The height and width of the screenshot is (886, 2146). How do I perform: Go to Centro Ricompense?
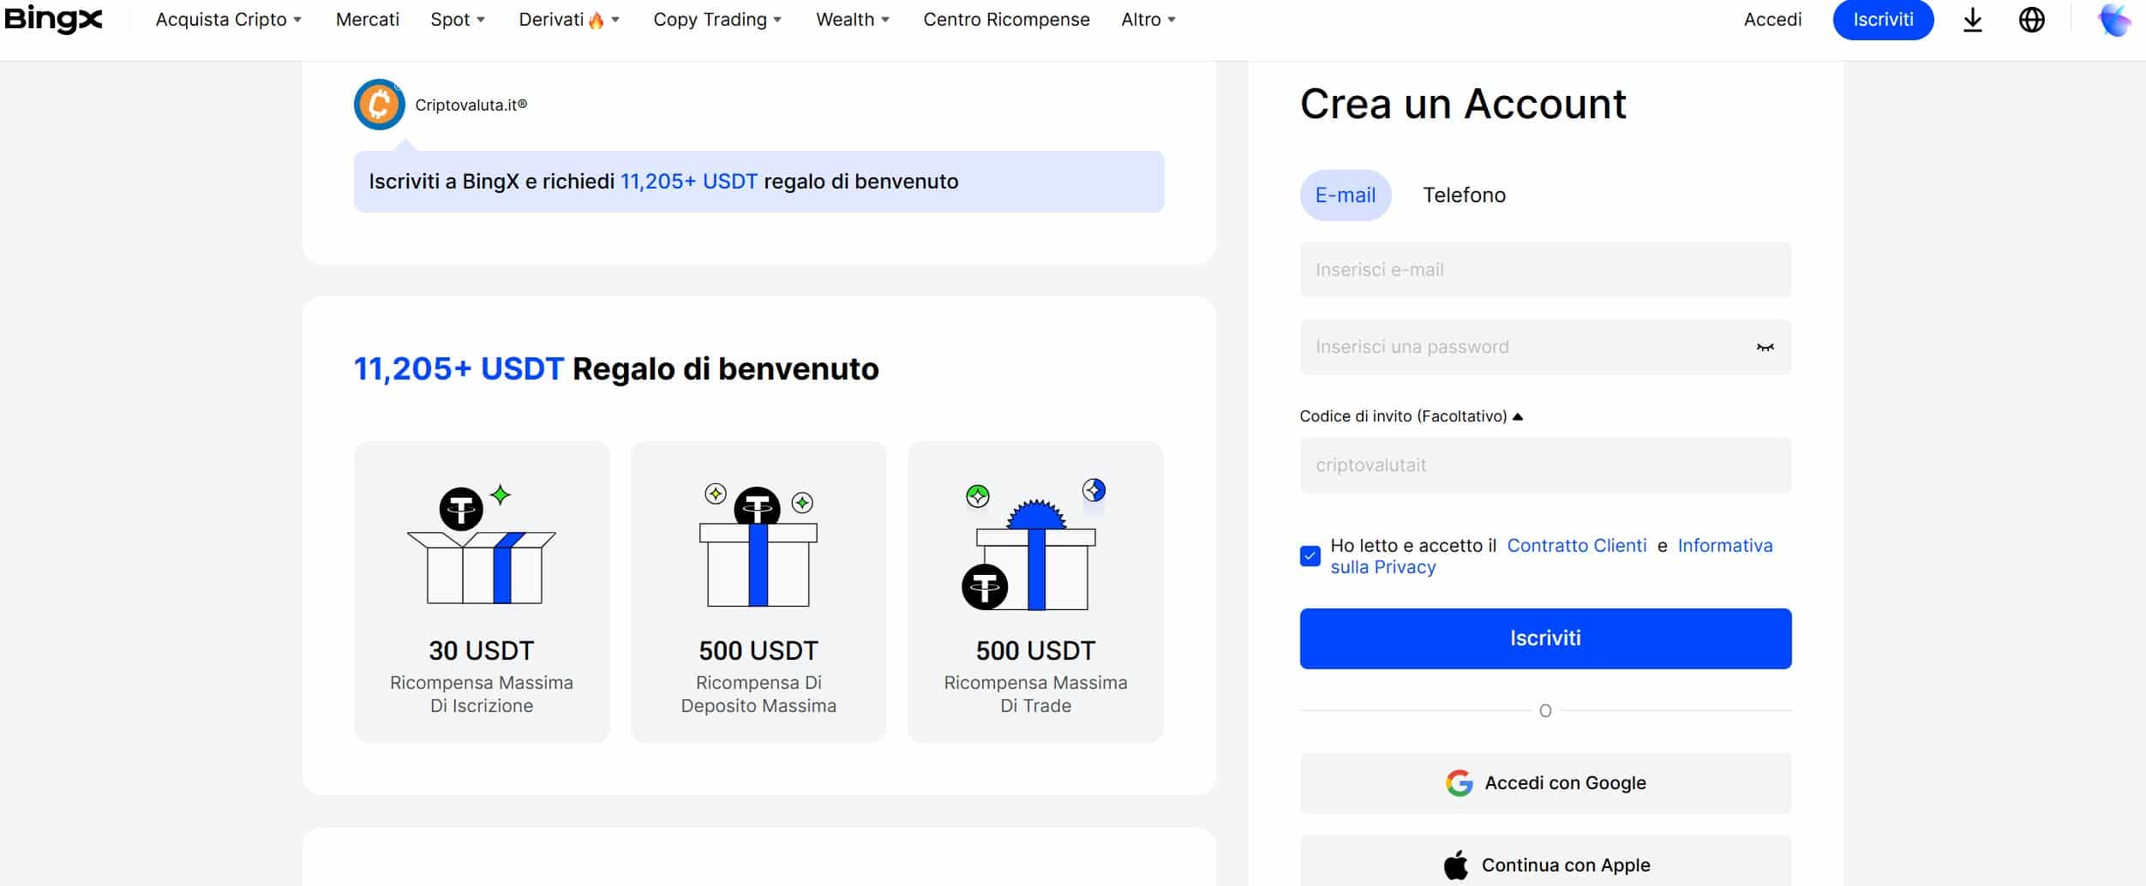pyautogui.click(x=1006, y=19)
